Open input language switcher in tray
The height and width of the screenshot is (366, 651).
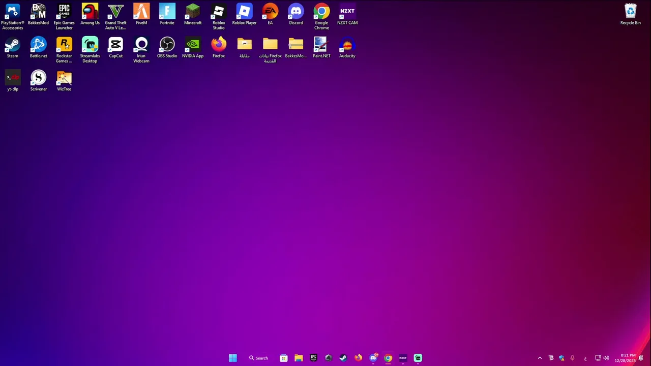[585, 358]
